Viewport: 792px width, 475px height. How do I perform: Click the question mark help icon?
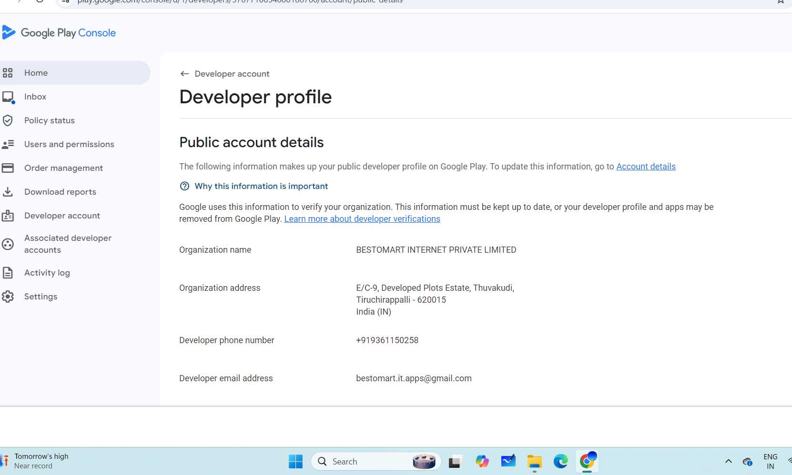click(184, 186)
